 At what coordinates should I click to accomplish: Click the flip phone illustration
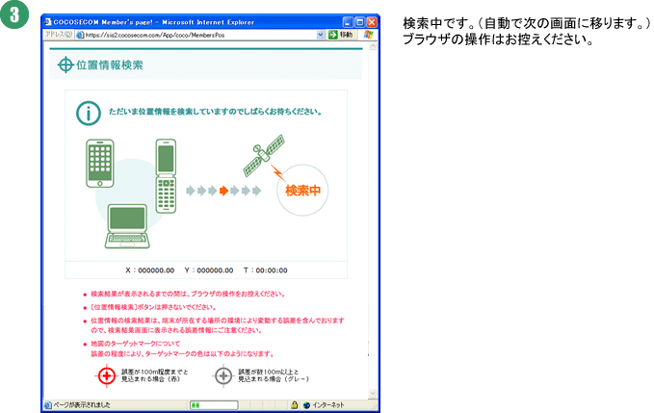click(166, 176)
